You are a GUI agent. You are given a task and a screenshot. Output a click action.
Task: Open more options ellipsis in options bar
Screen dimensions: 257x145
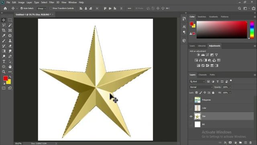tap(129, 8)
